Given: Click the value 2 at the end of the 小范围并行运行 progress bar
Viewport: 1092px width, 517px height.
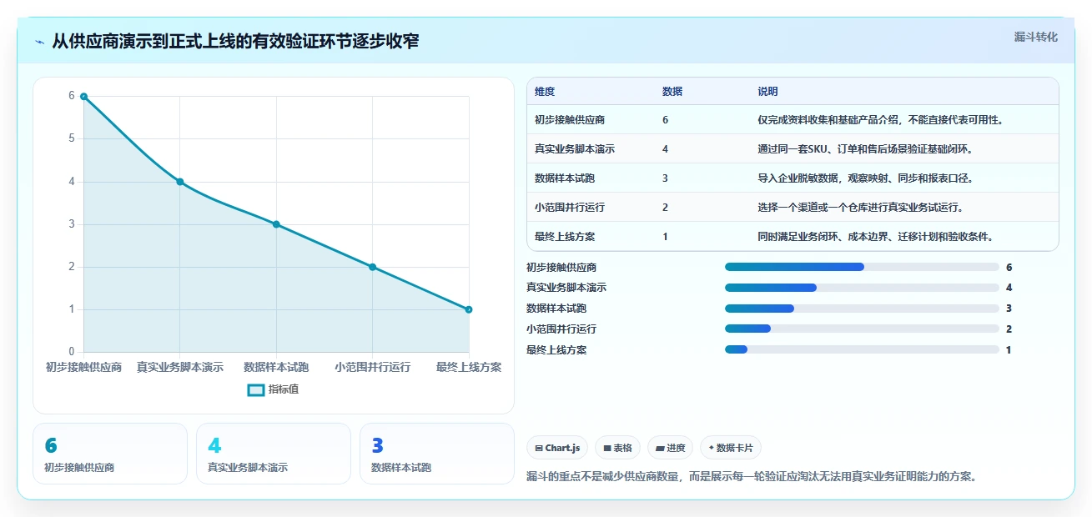Looking at the screenshot, I should (1009, 329).
